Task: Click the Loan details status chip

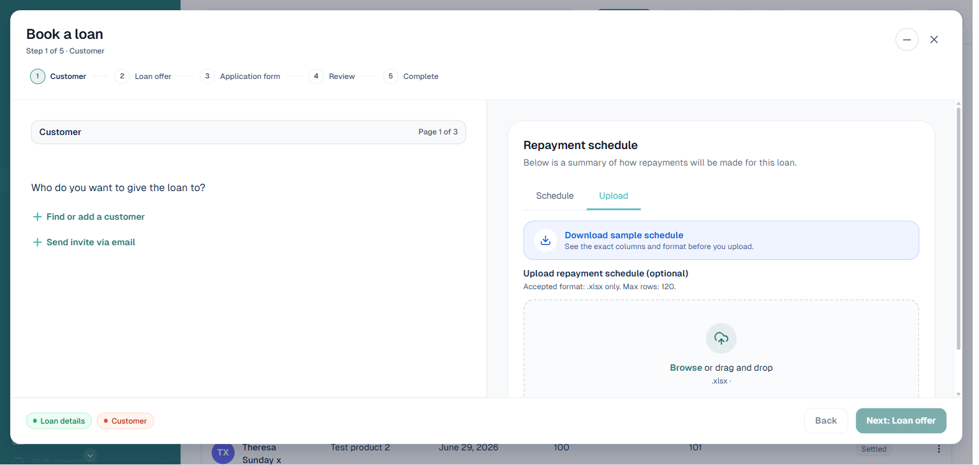Action: [59, 421]
